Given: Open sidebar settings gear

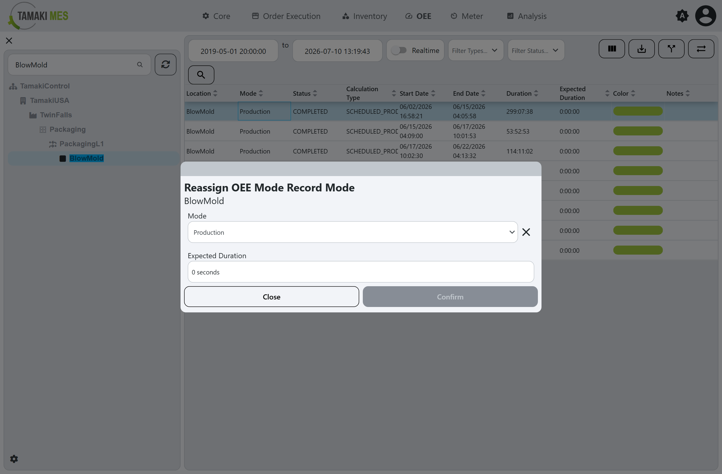Looking at the screenshot, I should point(14,459).
